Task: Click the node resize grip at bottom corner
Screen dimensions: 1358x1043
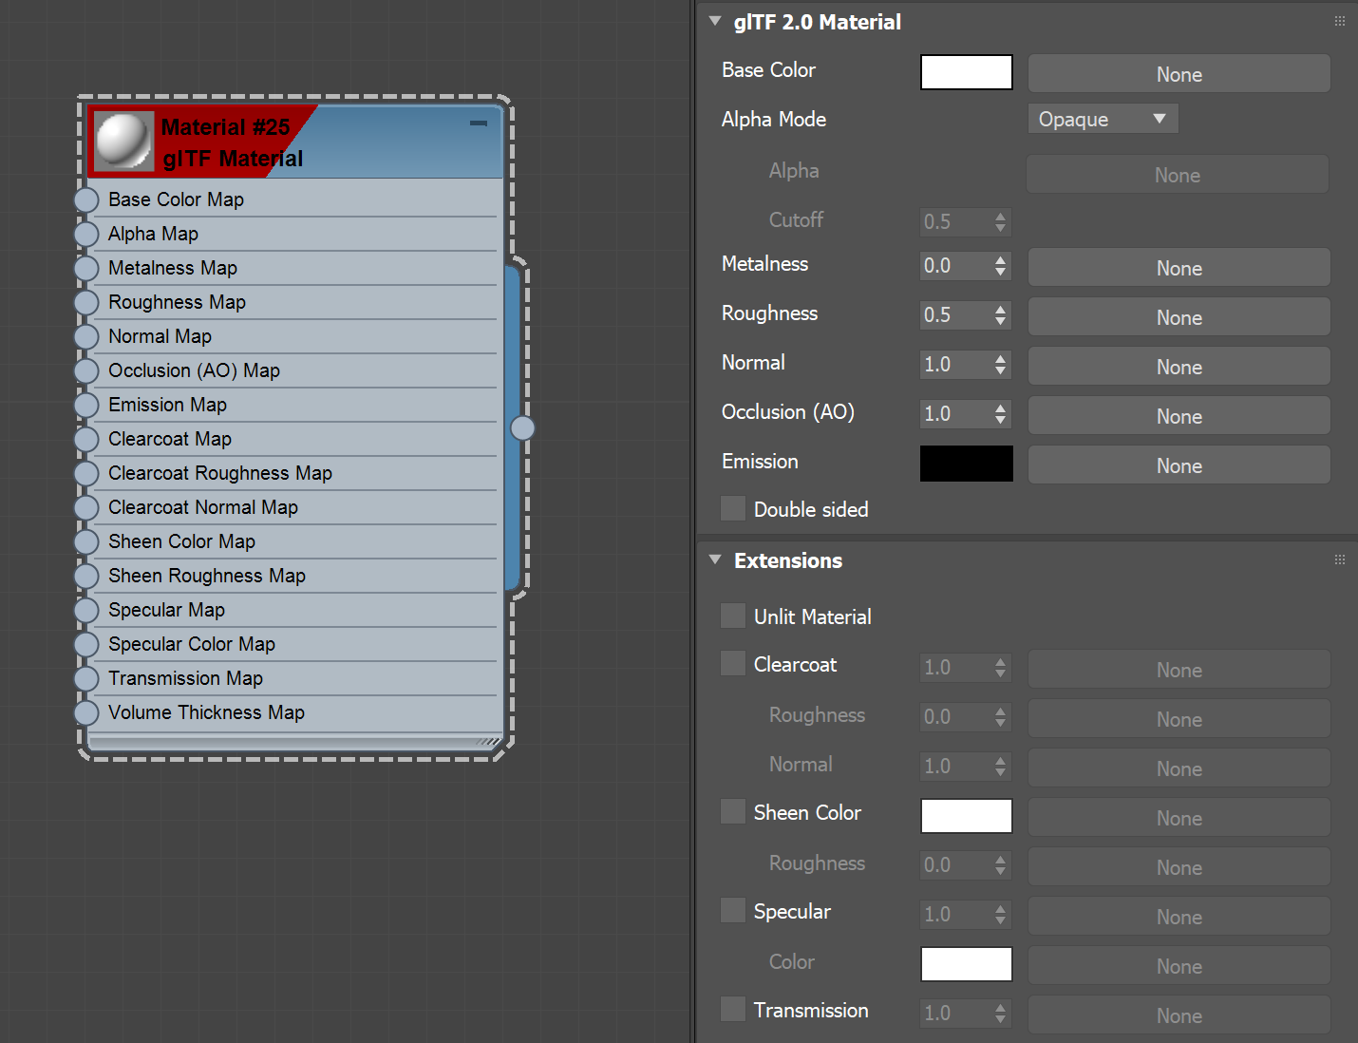Action: pos(488,741)
